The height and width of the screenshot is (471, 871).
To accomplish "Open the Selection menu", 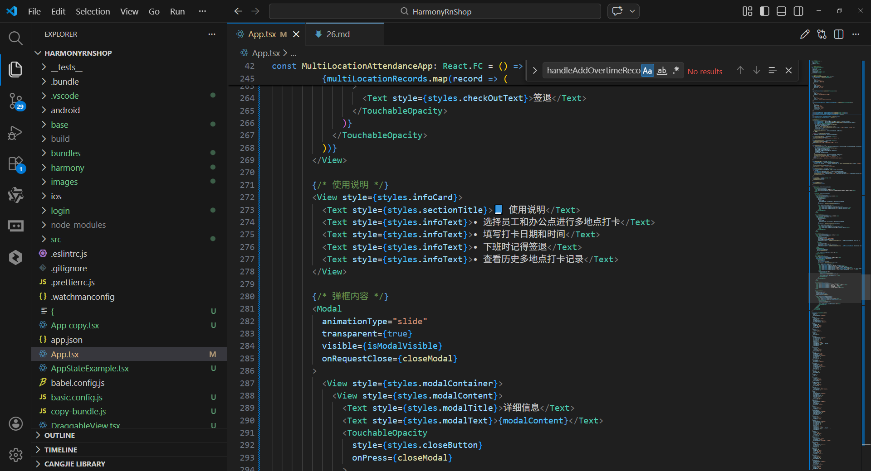I will (x=93, y=11).
